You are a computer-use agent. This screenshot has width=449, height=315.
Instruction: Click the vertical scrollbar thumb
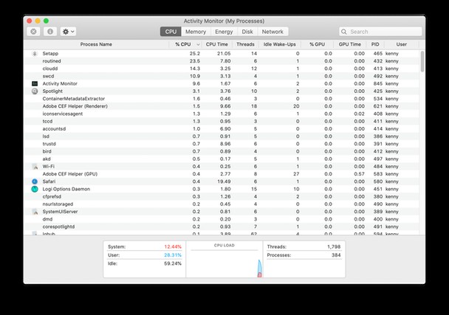[x=422, y=61]
